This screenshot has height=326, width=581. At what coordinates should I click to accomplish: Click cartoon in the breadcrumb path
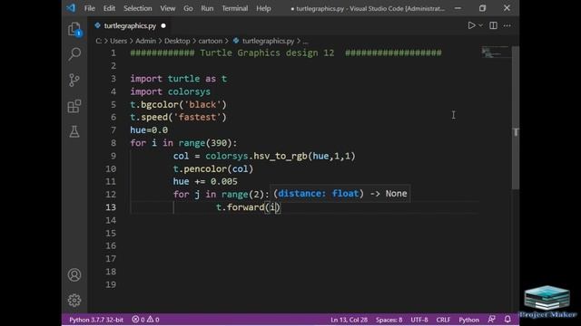coord(210,41)
